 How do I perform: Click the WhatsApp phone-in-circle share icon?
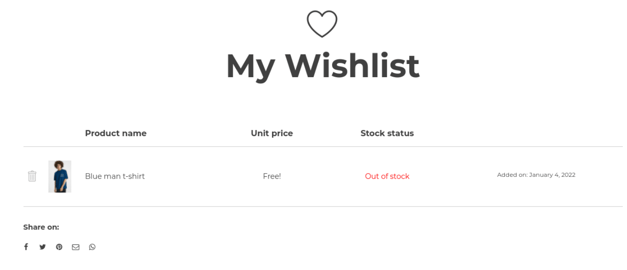click(92, 247)
